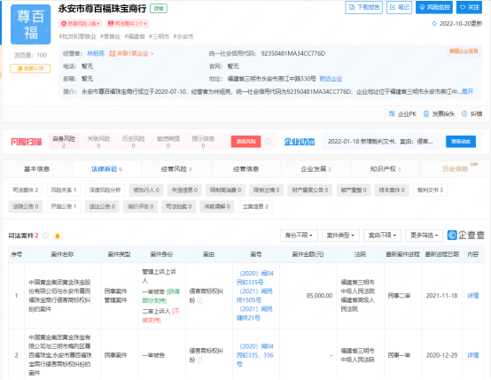Select the 立案信息 2 sub-tab
Image resolution: width=491 pixels, height=380 pixels.
point(255,206)
